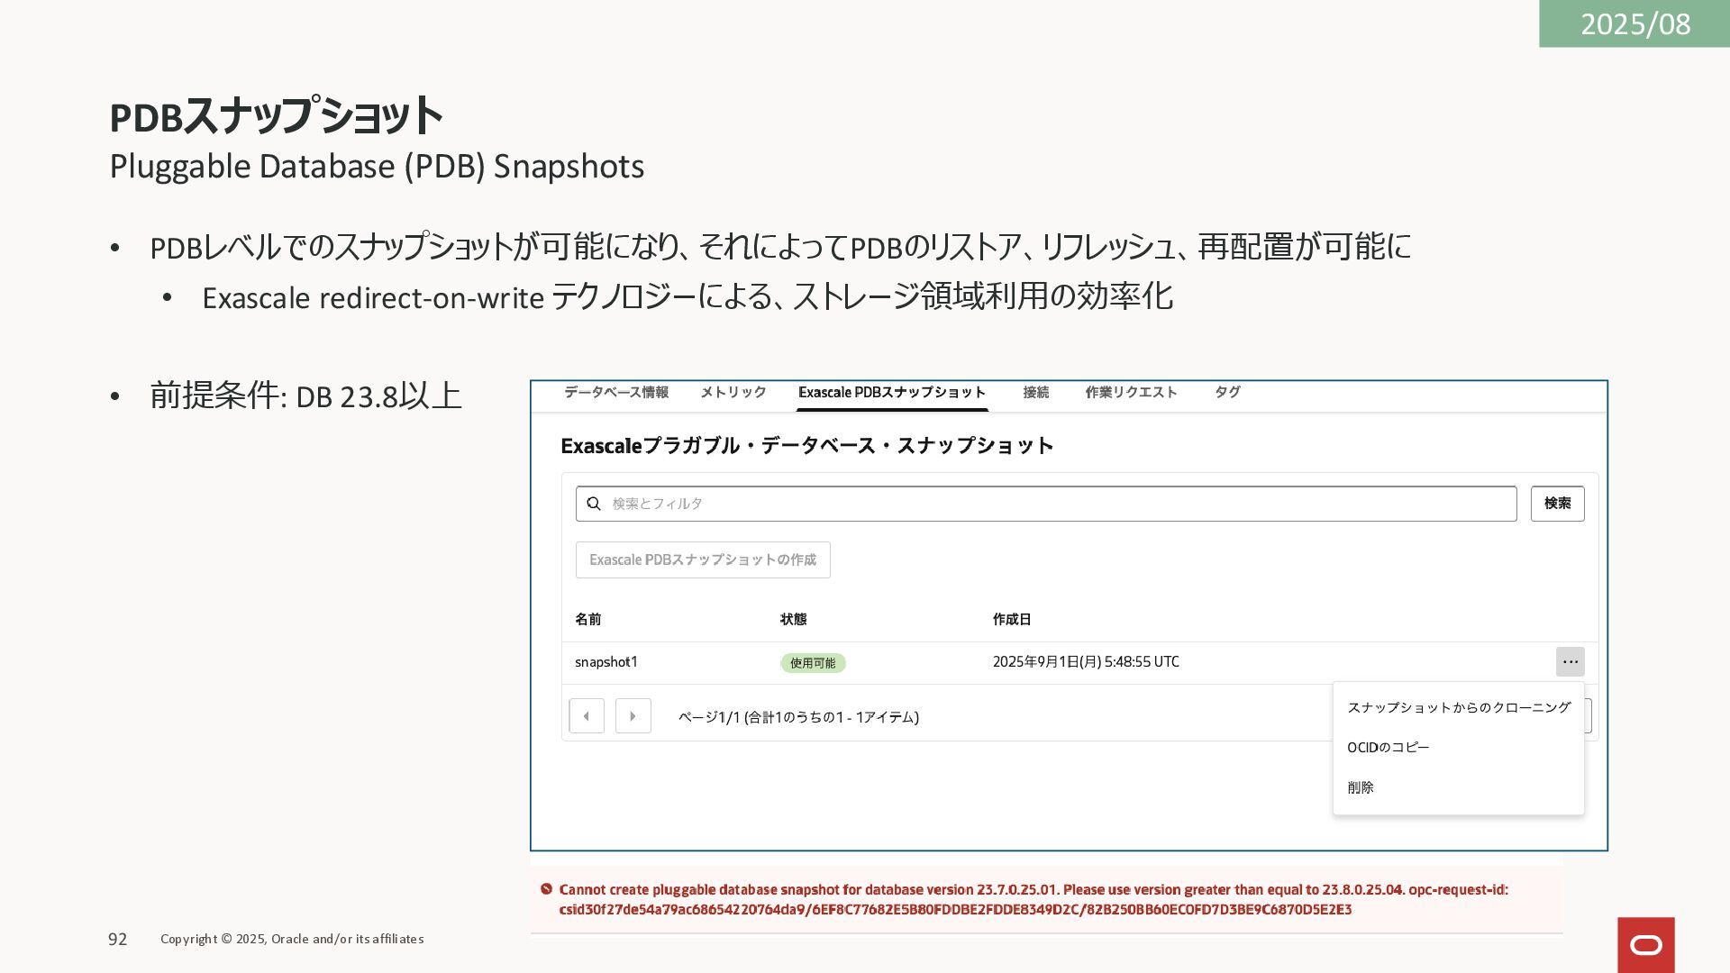Click page number 92

point(118,940)
